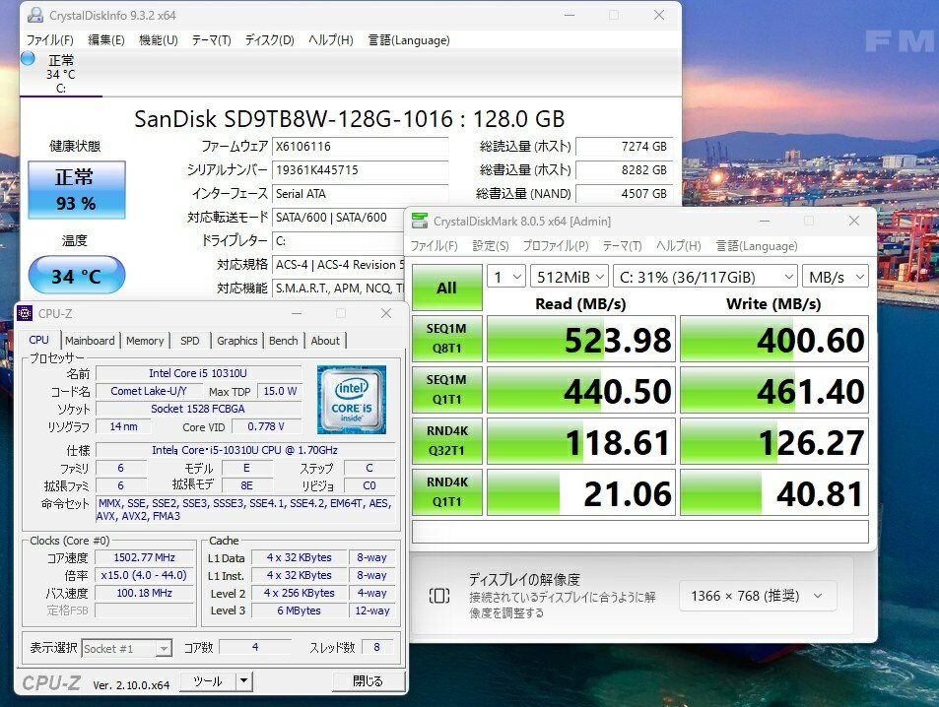Expand the 512MiB test size dropdown
The image size is (939, 707).
pos(569,277)
